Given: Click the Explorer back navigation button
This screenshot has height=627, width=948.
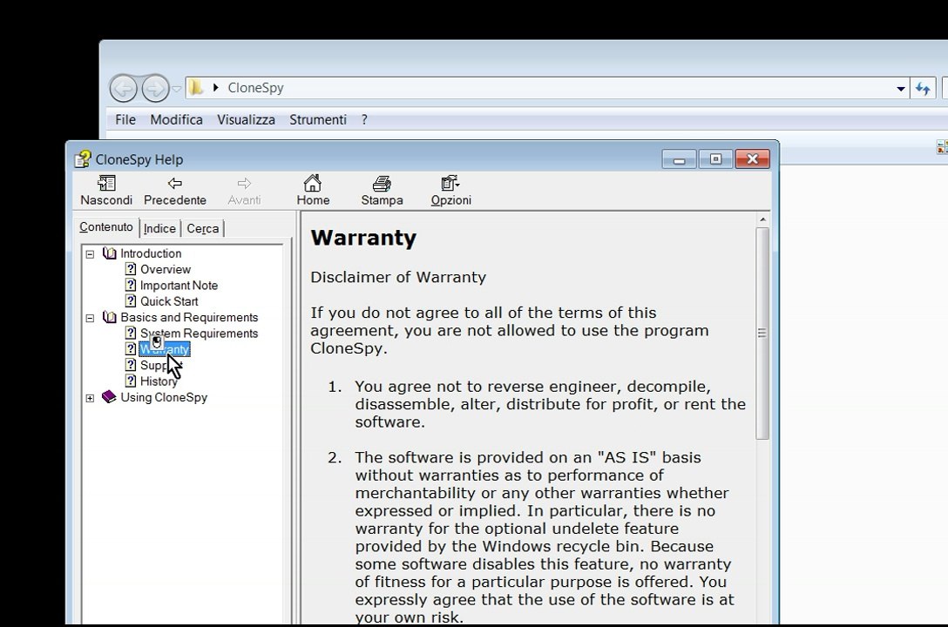Looking at the screenshot, I should pos(124,89).
